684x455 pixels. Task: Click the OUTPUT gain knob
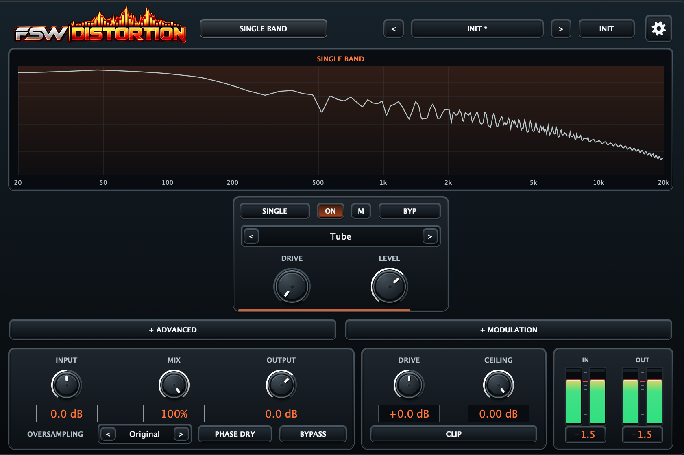pyautogui.click(x=281, y=385)
